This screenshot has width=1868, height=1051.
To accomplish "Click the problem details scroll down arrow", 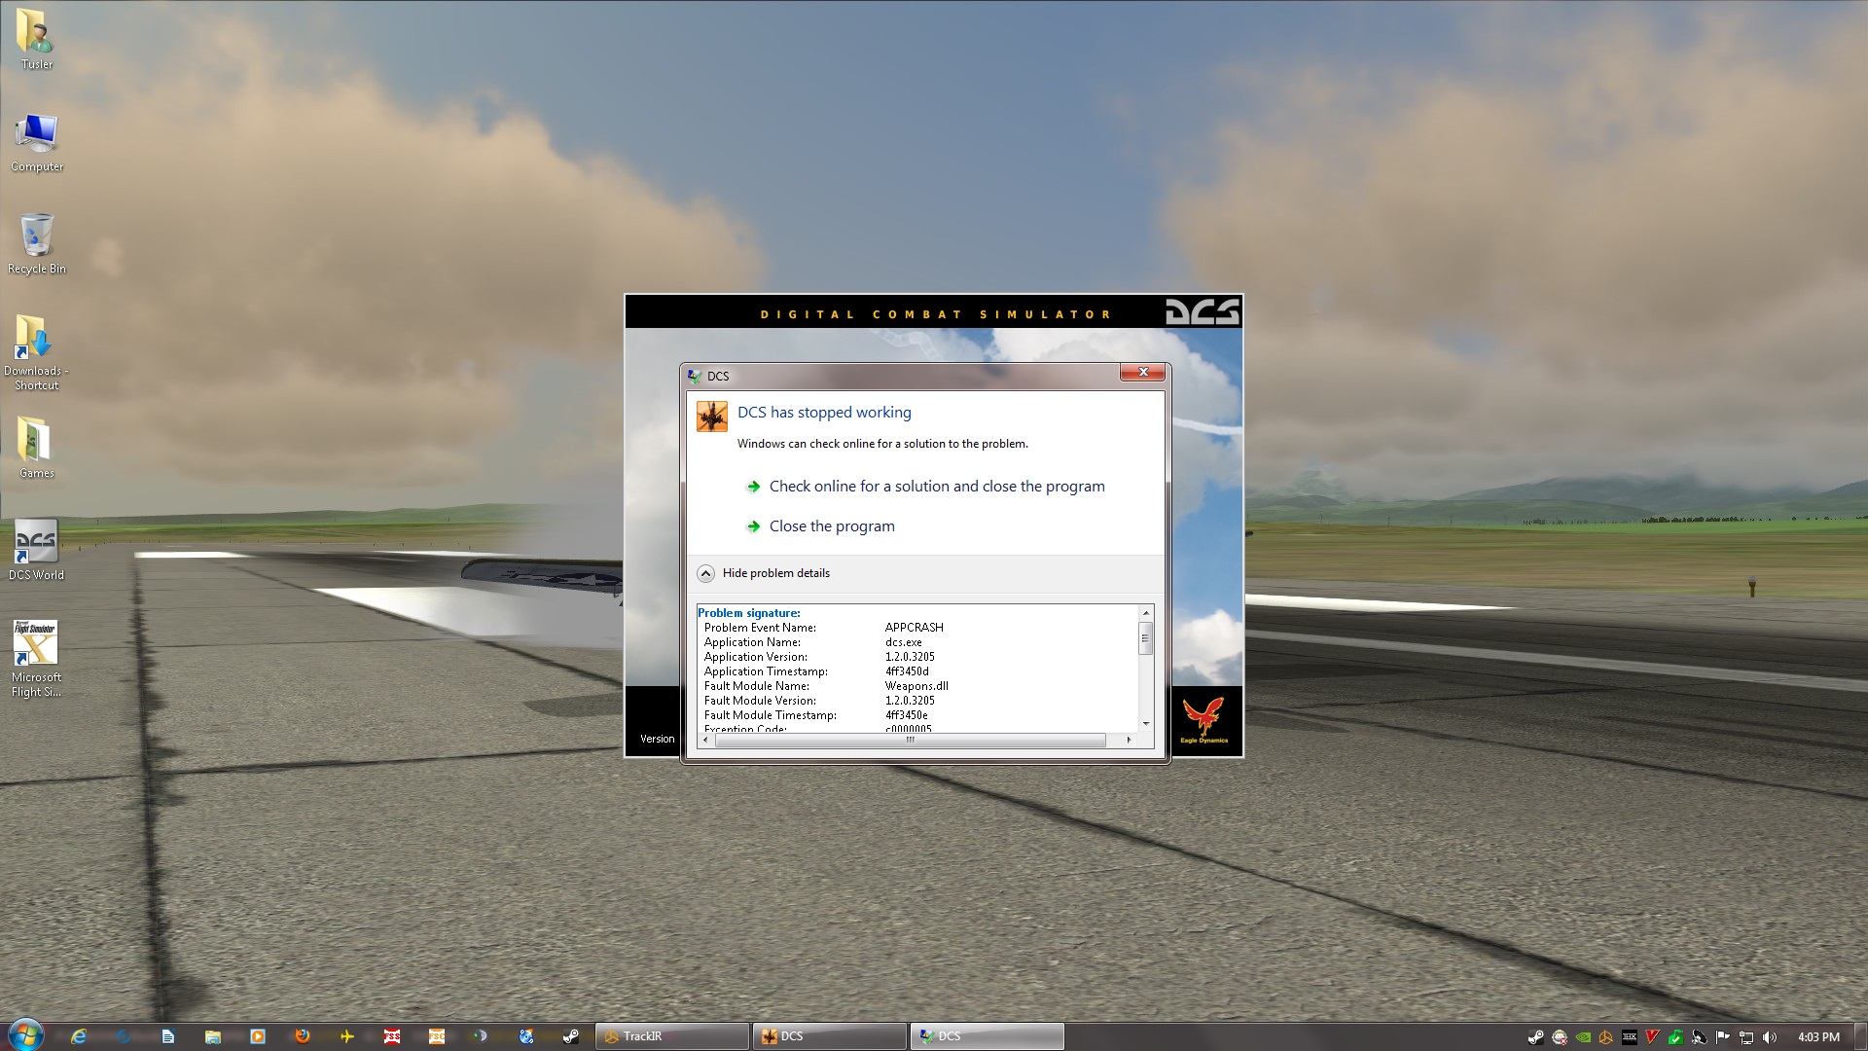I will [x=1146, y=724].
